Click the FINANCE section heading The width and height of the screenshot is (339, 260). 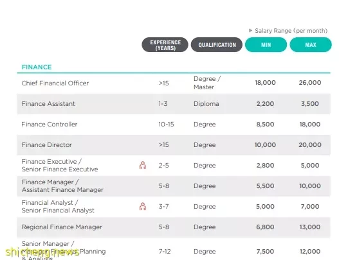click(37, 67)
